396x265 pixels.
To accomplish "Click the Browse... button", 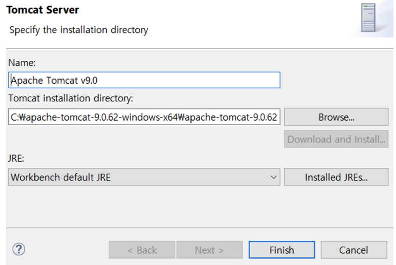I will pos(336,117).
